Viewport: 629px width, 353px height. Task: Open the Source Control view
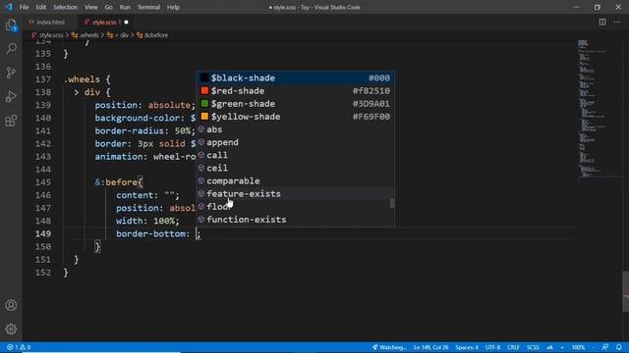[x=11, y=73]
